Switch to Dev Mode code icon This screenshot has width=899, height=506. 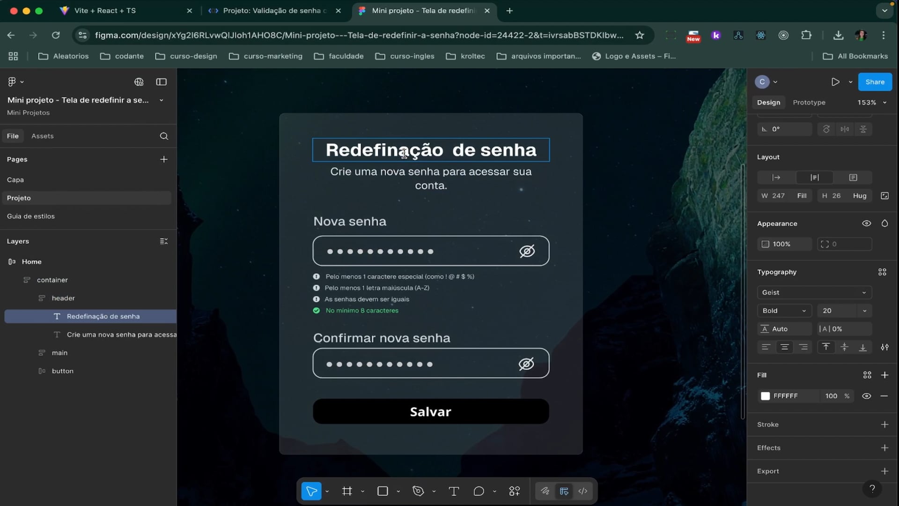pos(582,491)
